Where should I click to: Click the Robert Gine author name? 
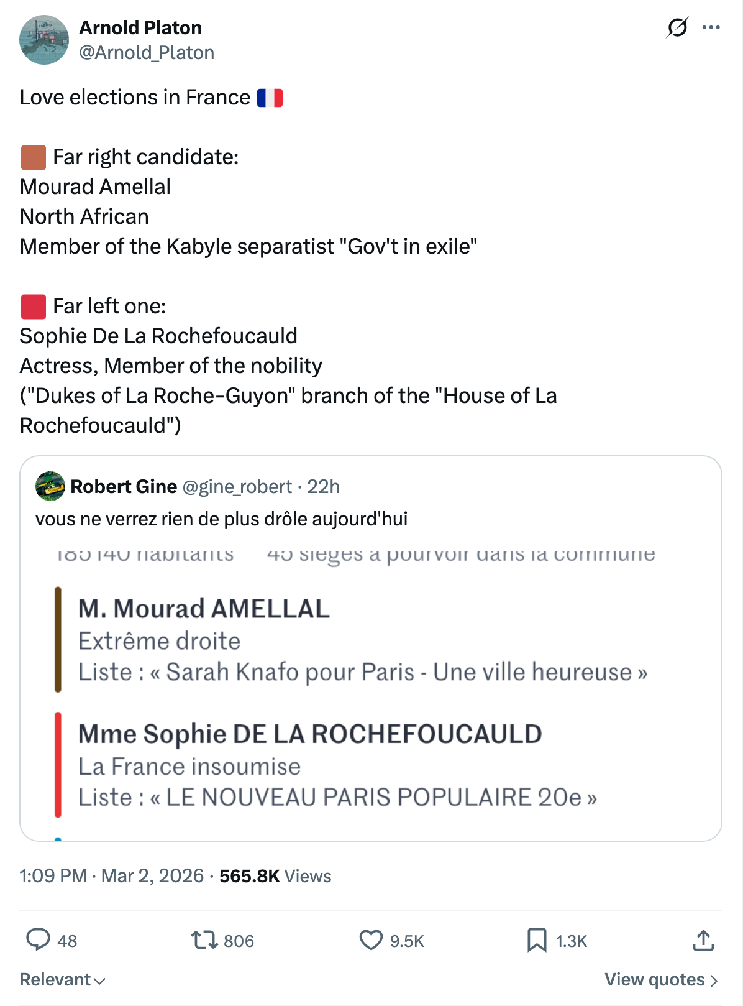124,486
